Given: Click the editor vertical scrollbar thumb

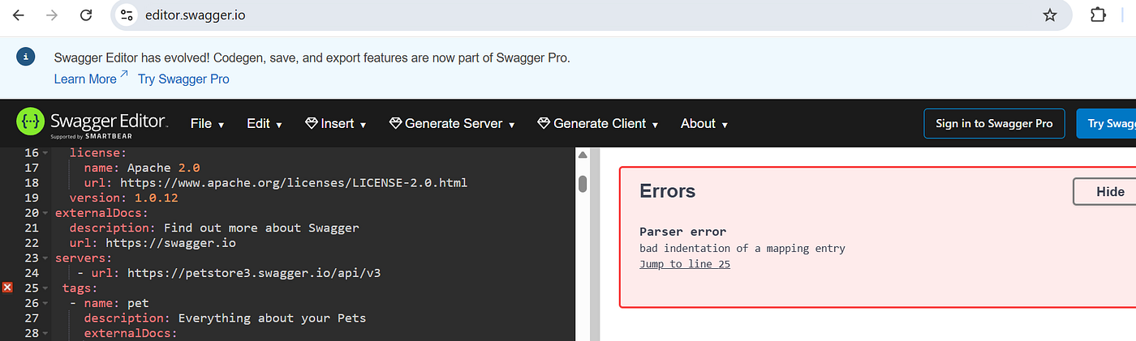Looking at the screenshot, I should coord(583,184).
